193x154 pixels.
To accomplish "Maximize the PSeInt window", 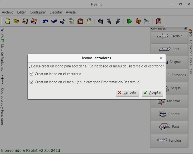I will pos(181,4).
